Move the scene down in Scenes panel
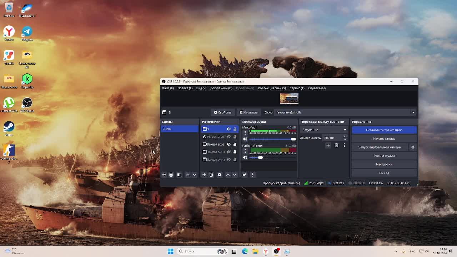The height and width of the screenshot is (257, 457). [x=195, y=175]
